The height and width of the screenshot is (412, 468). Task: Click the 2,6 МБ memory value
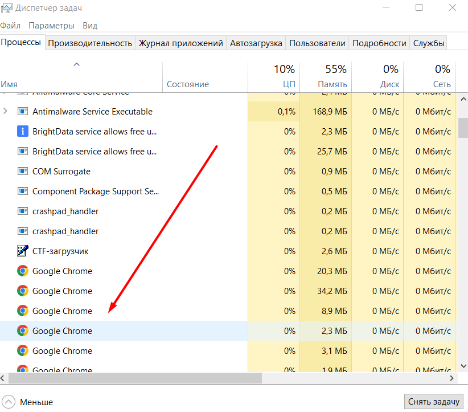(x=334, y=251)
